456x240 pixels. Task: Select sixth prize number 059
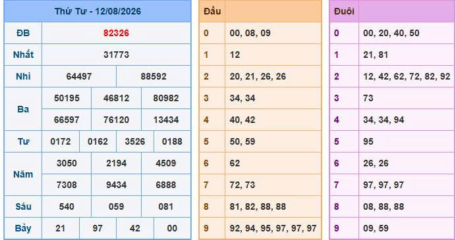coord(116,206)
